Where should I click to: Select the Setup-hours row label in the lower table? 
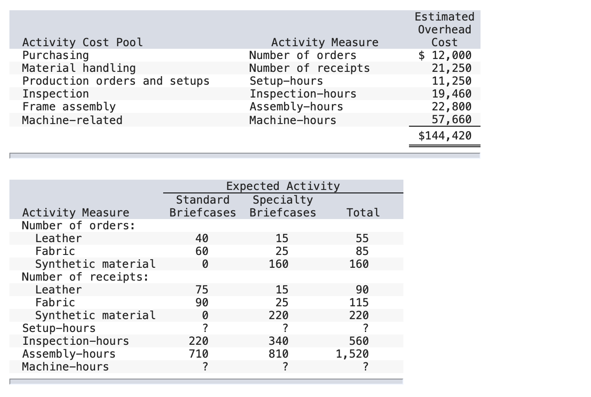pos(59,328)
